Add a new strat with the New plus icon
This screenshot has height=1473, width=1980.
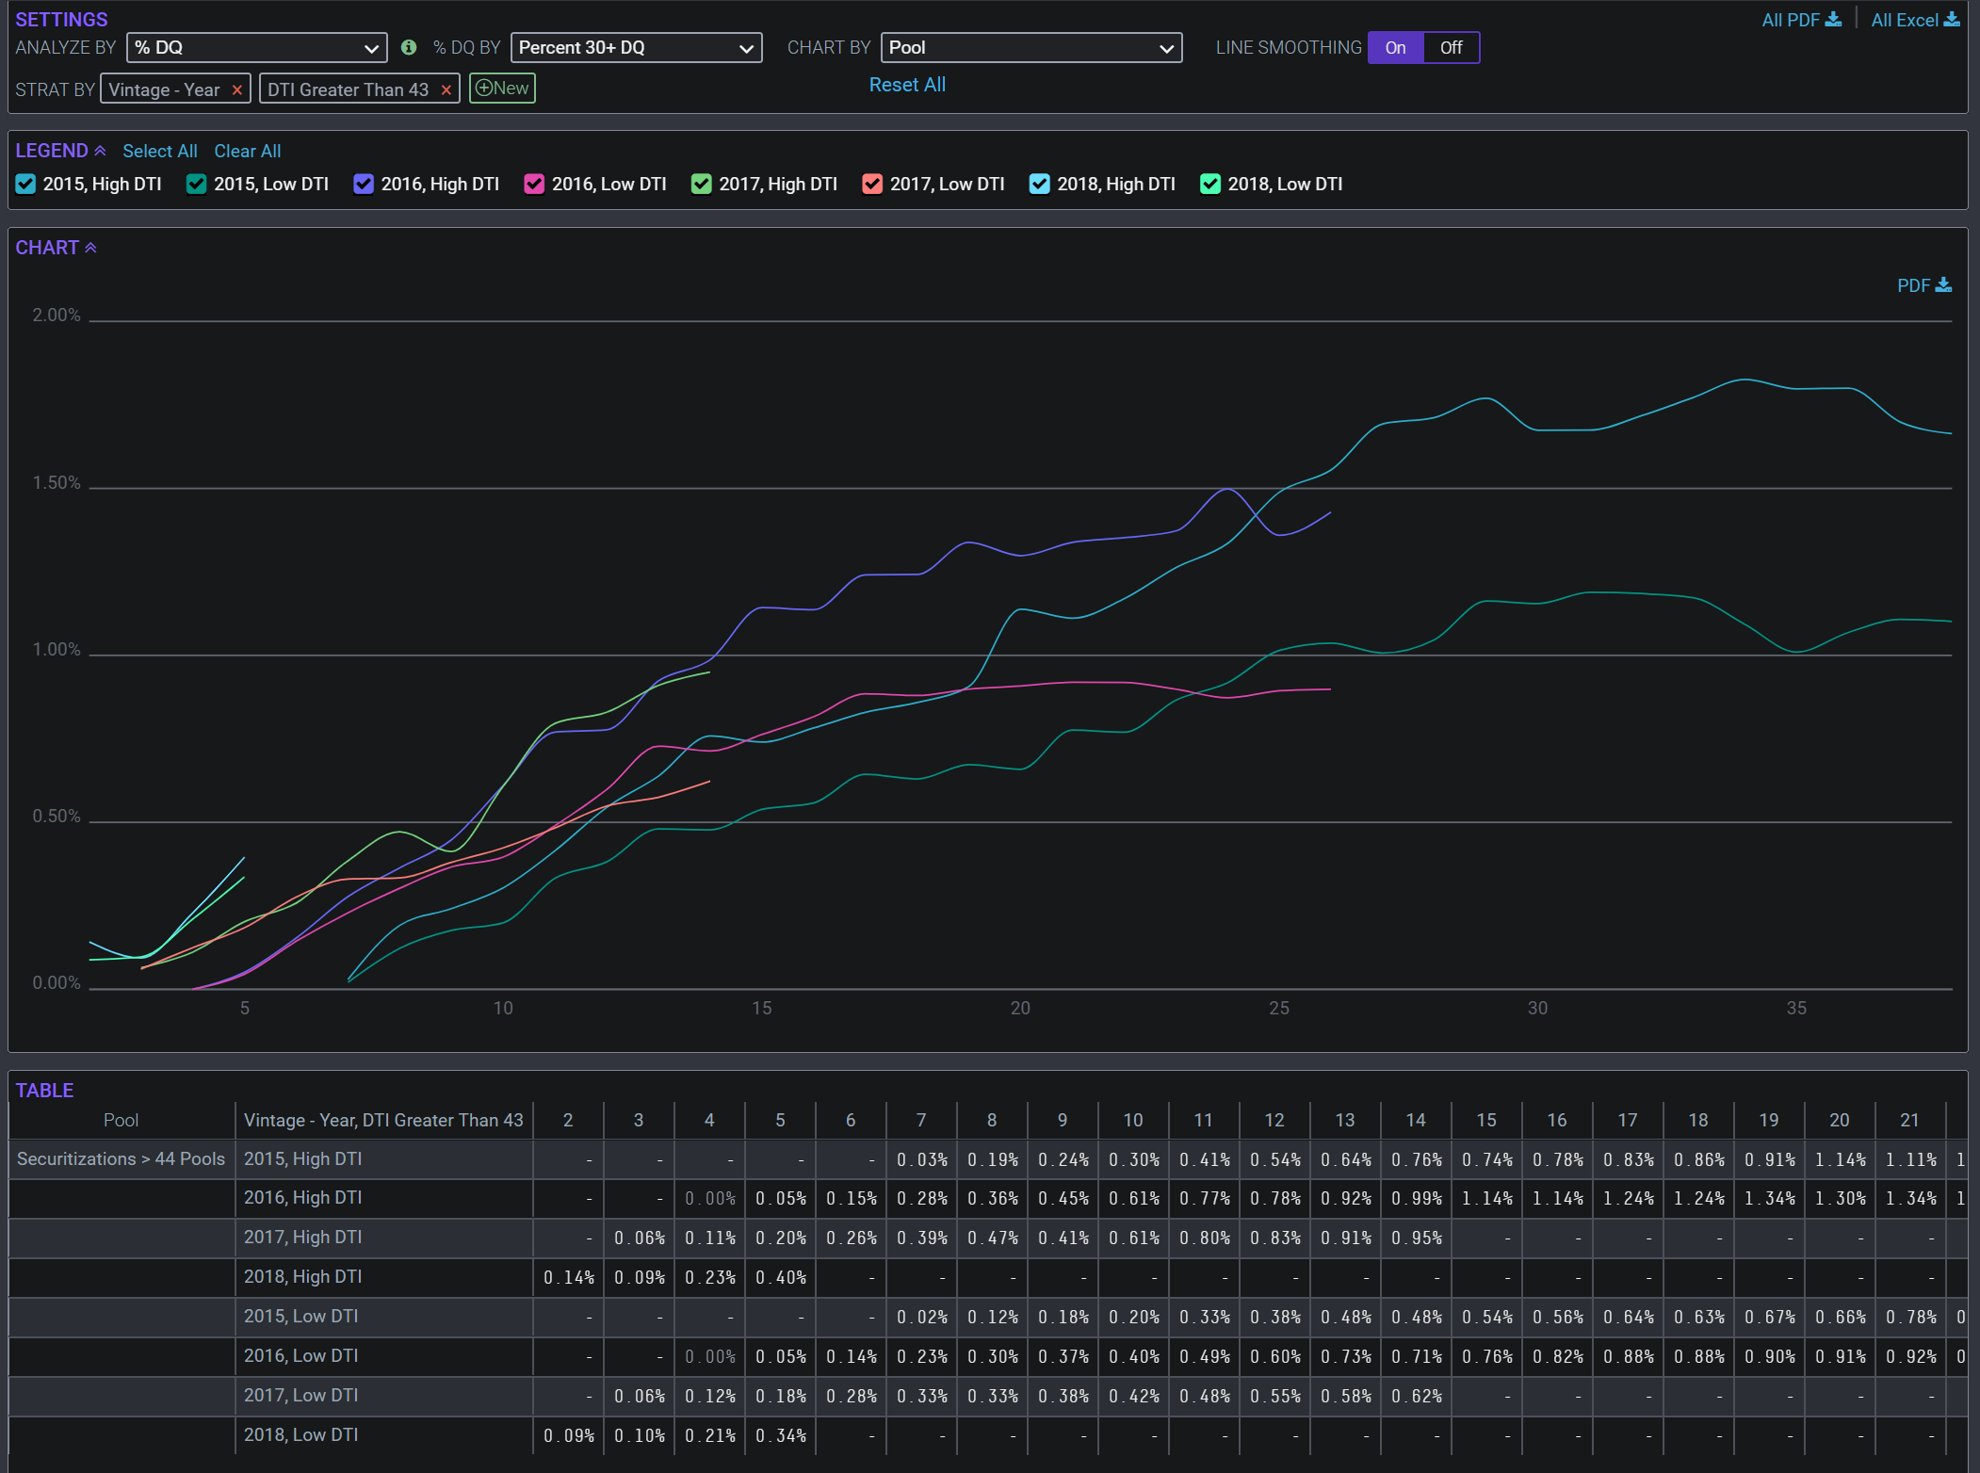click(x=485, y=89)
